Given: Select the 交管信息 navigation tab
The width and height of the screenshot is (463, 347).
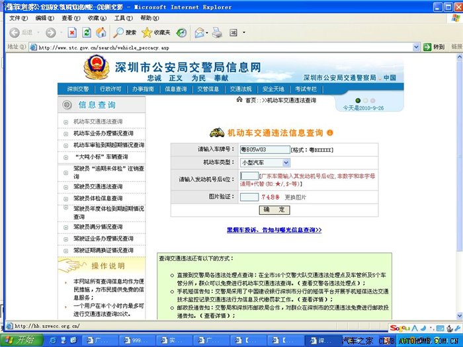Looking at the screenshot, I should [x=208, y=89].
